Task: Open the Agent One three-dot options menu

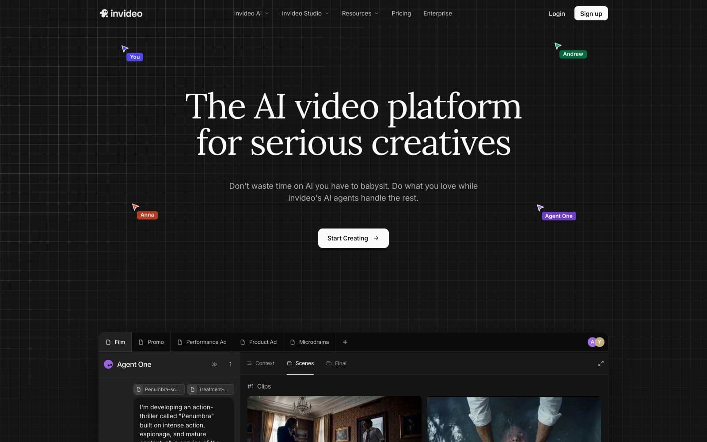Action: pos(230,364)
